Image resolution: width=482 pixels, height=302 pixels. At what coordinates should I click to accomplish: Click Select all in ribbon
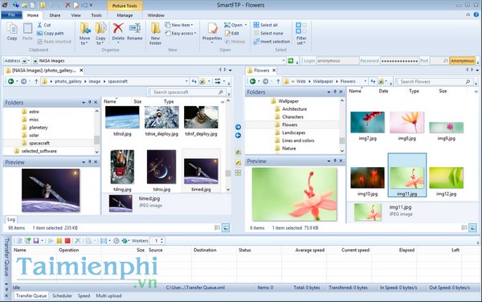point(266,25)
